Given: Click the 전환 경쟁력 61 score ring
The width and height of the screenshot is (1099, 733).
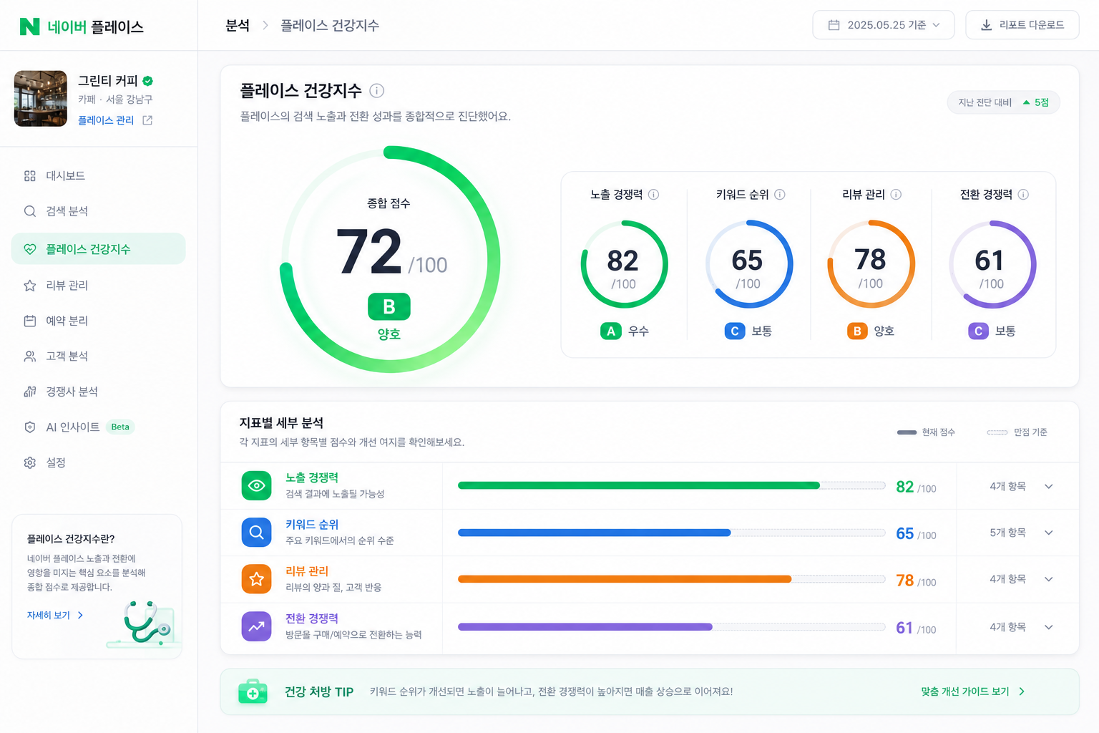Looking at the screenshot, I should tap(992, 264).
